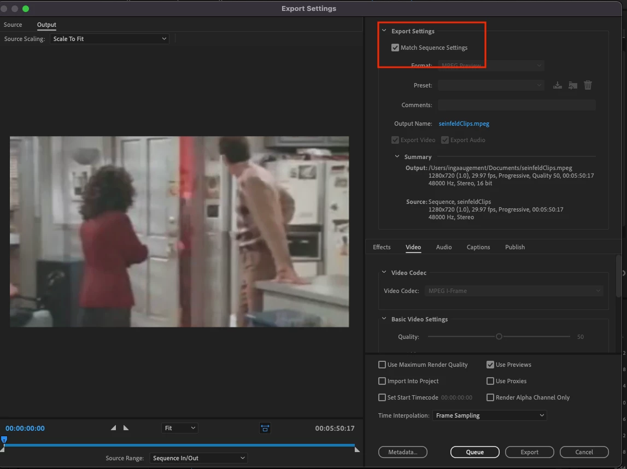Viewport: 627px width, 469px height.
Task: Collapse the Basic Video Settings section
Action: (x=384, y=319)
